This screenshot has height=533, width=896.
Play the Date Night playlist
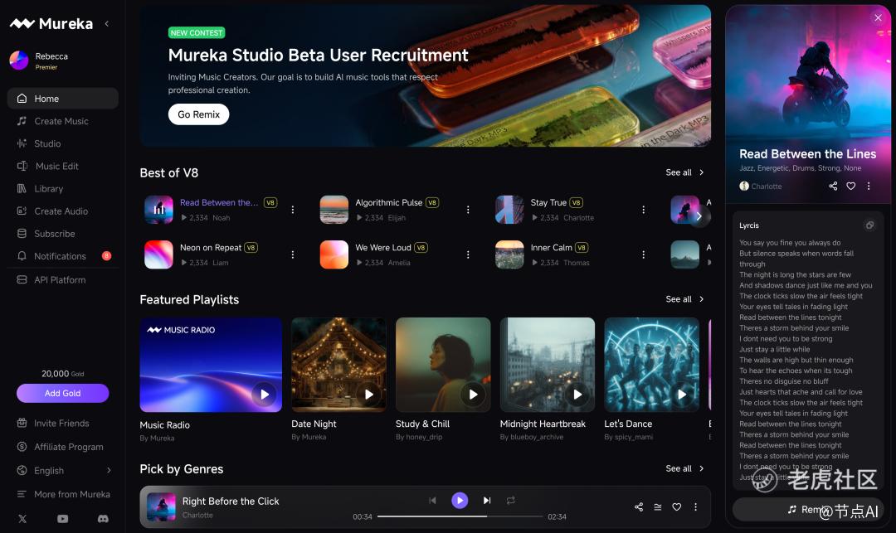369,395
